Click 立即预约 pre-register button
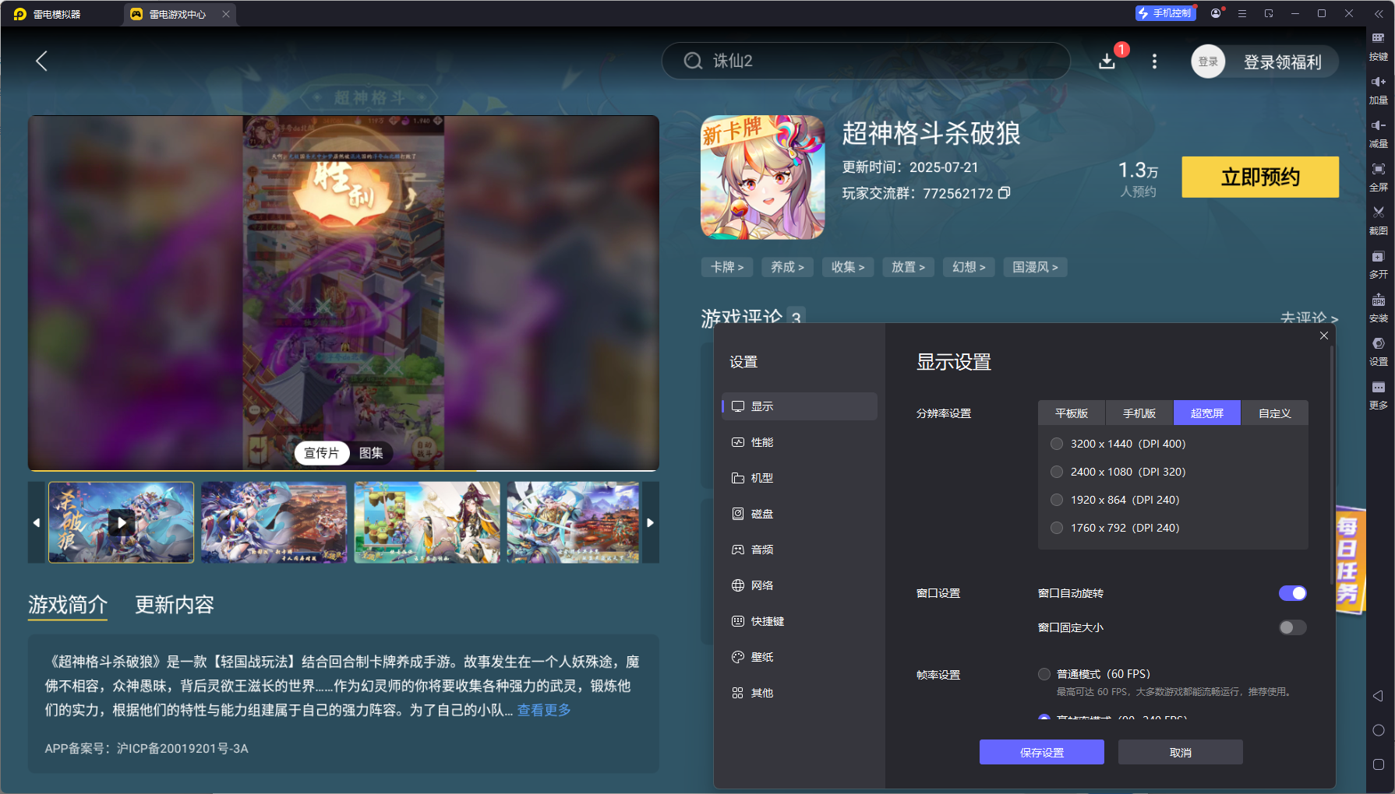Screen dimensions: 1395x794 click(1260, 177)
